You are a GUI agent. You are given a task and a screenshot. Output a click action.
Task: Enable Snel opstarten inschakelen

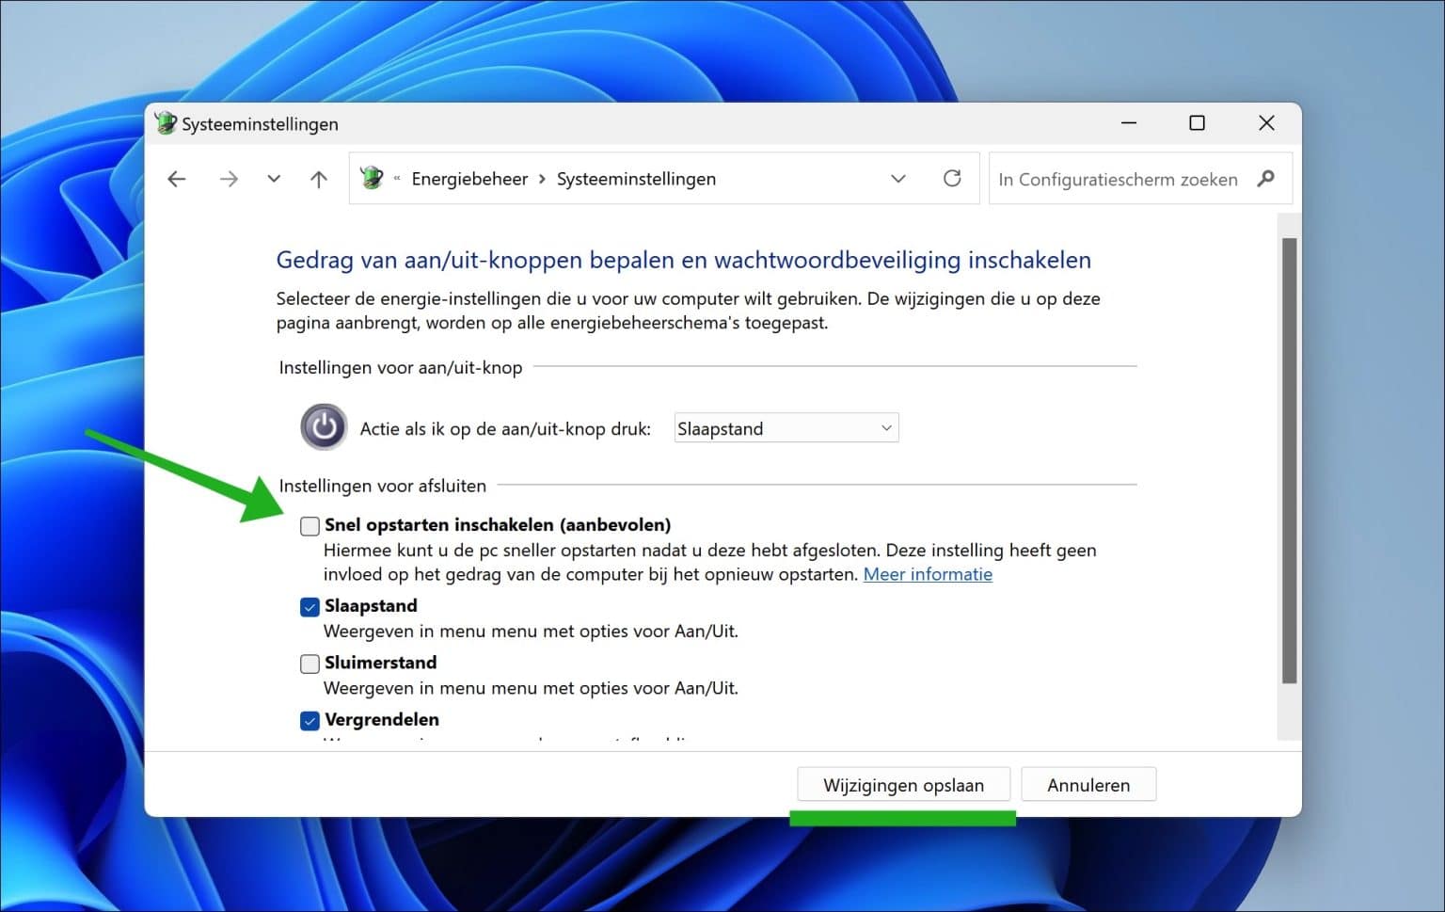(x=310, y=525)
